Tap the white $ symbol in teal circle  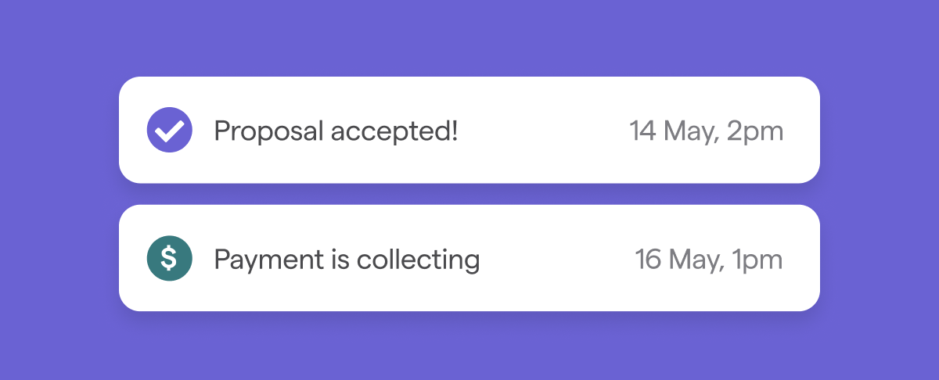click(170, 258)
